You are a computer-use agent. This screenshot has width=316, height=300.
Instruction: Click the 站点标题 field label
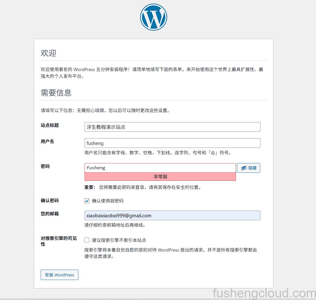pyautogui.click(x=50, y=125)
